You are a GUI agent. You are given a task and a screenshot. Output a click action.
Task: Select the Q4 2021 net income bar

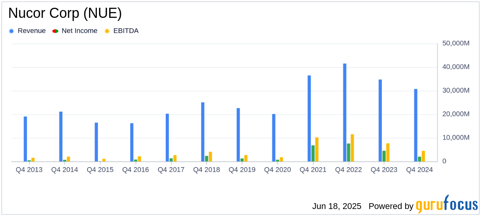pos(313,154)
